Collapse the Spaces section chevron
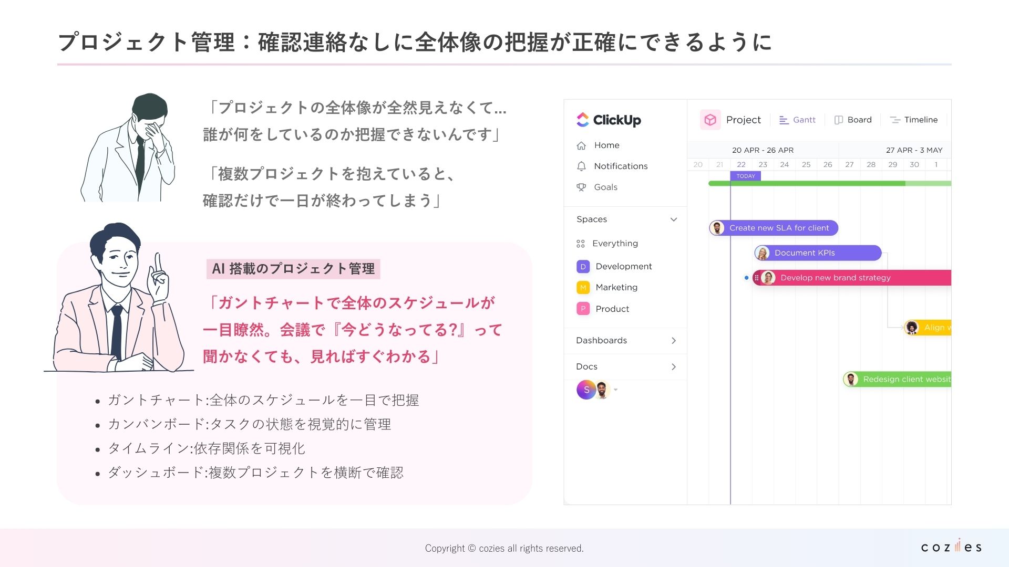Screen dimensions: 1009x567 [674, 219]
